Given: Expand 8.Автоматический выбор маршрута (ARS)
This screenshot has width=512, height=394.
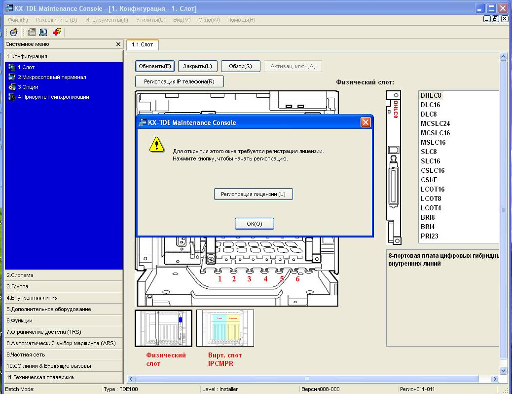Looking at the screenshot, I should pos(64,343).
